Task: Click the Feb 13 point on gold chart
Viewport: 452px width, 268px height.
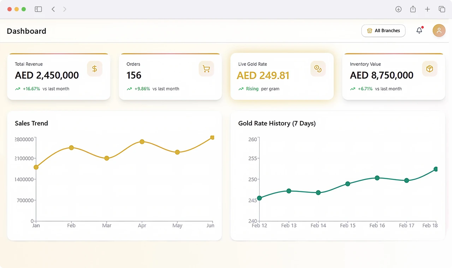Action: coord(289,191)
